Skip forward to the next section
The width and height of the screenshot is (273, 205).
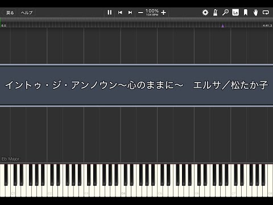tap(130, 13)
